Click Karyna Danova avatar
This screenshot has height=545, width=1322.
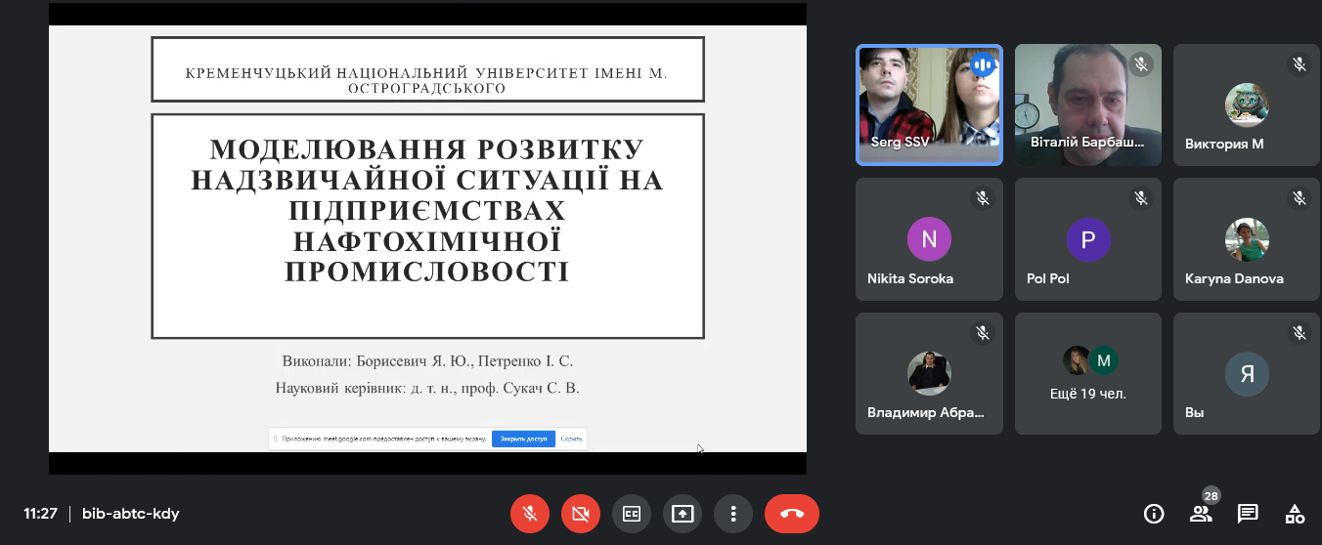(x=1247, y=239)
